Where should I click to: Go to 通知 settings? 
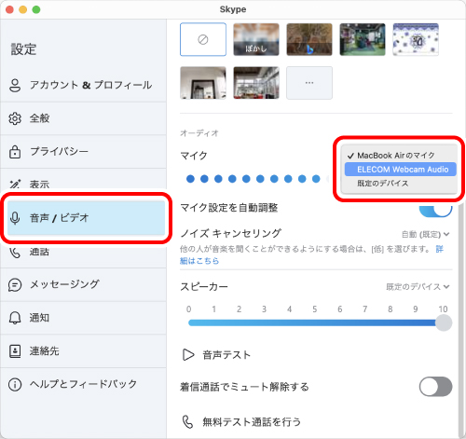[83, 318]
